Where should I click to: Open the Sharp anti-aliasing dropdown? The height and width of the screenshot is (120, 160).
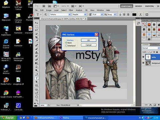tap(115, 15)
